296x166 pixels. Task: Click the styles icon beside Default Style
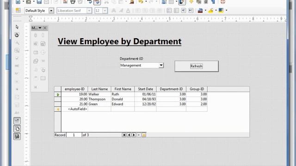pos(18,10)
